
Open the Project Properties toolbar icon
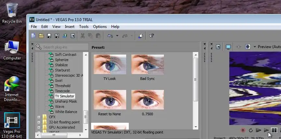(73, 36)
